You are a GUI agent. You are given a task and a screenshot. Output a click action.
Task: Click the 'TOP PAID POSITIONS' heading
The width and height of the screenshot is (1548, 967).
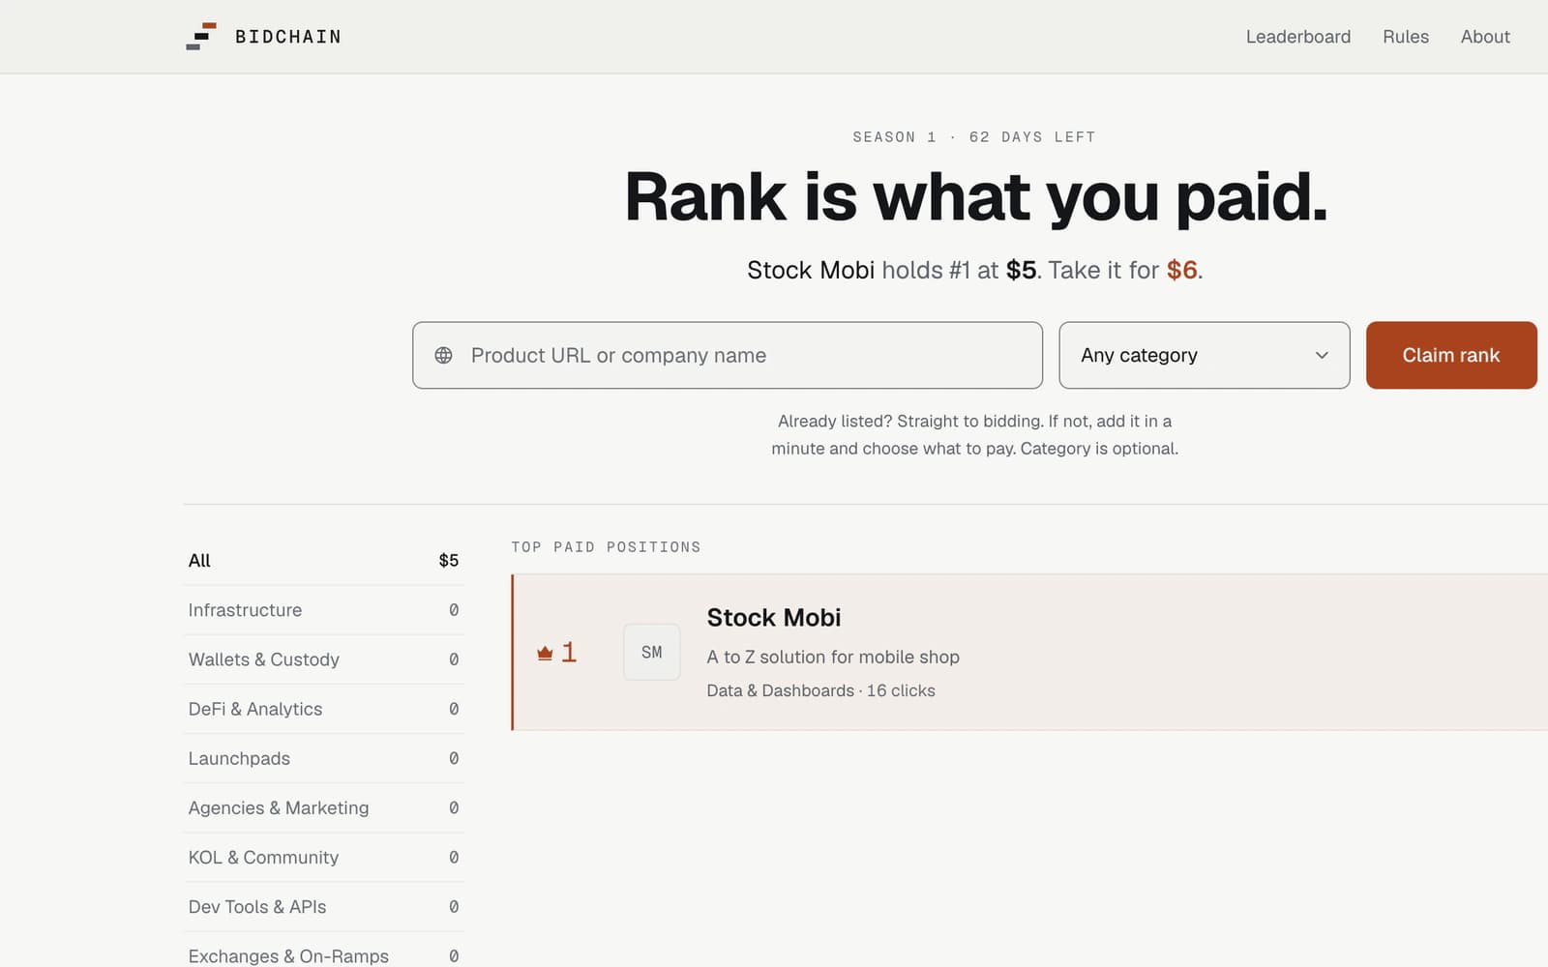[x=606, y=547]
